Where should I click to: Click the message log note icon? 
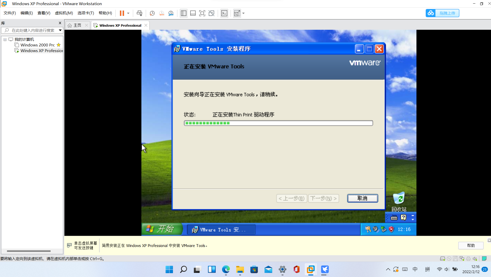coord(484,259)
